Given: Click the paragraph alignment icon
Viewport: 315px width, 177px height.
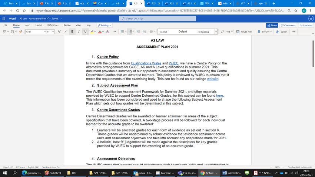Looking at the screenshot, I should [x=151, y=32].
